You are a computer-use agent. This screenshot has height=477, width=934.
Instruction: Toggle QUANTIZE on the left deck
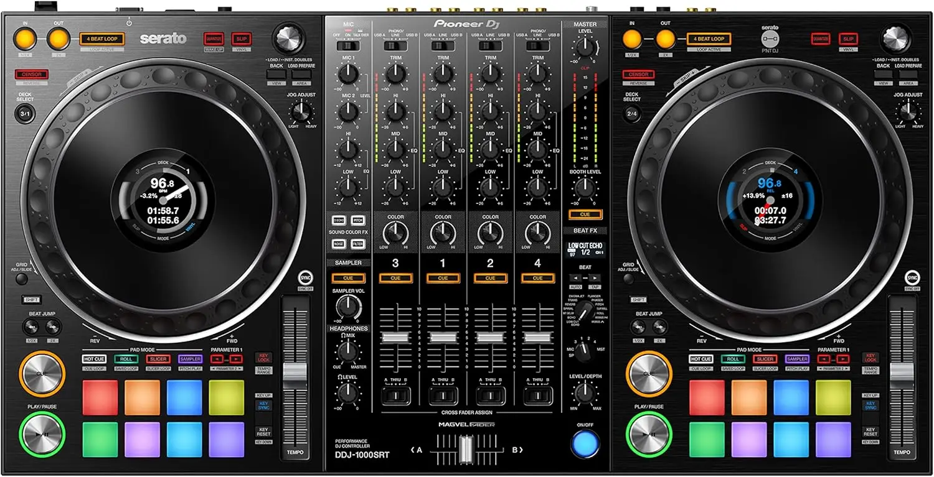214,39
